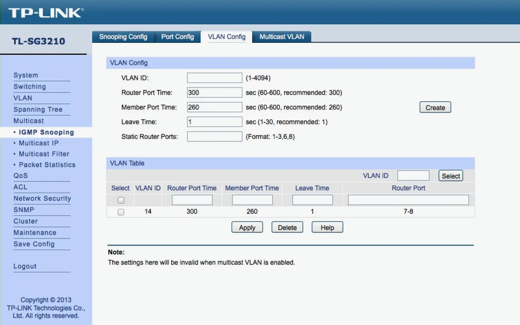
Task: Expand the QoS sidebar section
Action: click(21, 176)
